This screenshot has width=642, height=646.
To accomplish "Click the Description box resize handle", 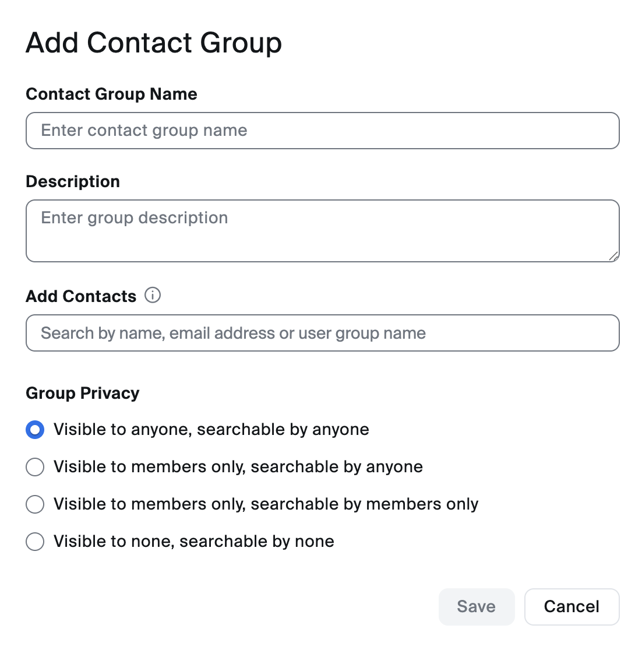I will (613, 256).
